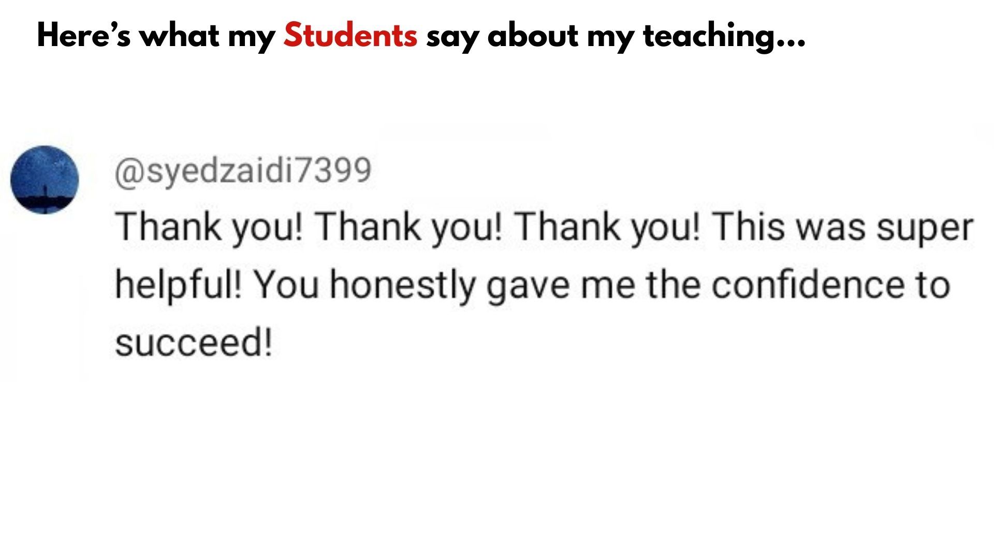The image size is (994, 559).
Task: Click the word helpful! in the comment
Action: pyautogui.click(x=178, y=286)
